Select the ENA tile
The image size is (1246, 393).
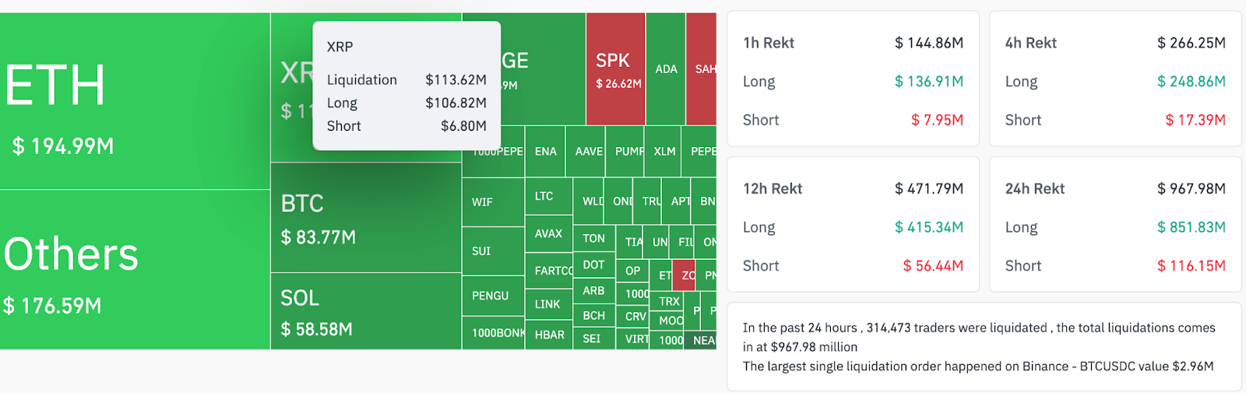(546, 151)
